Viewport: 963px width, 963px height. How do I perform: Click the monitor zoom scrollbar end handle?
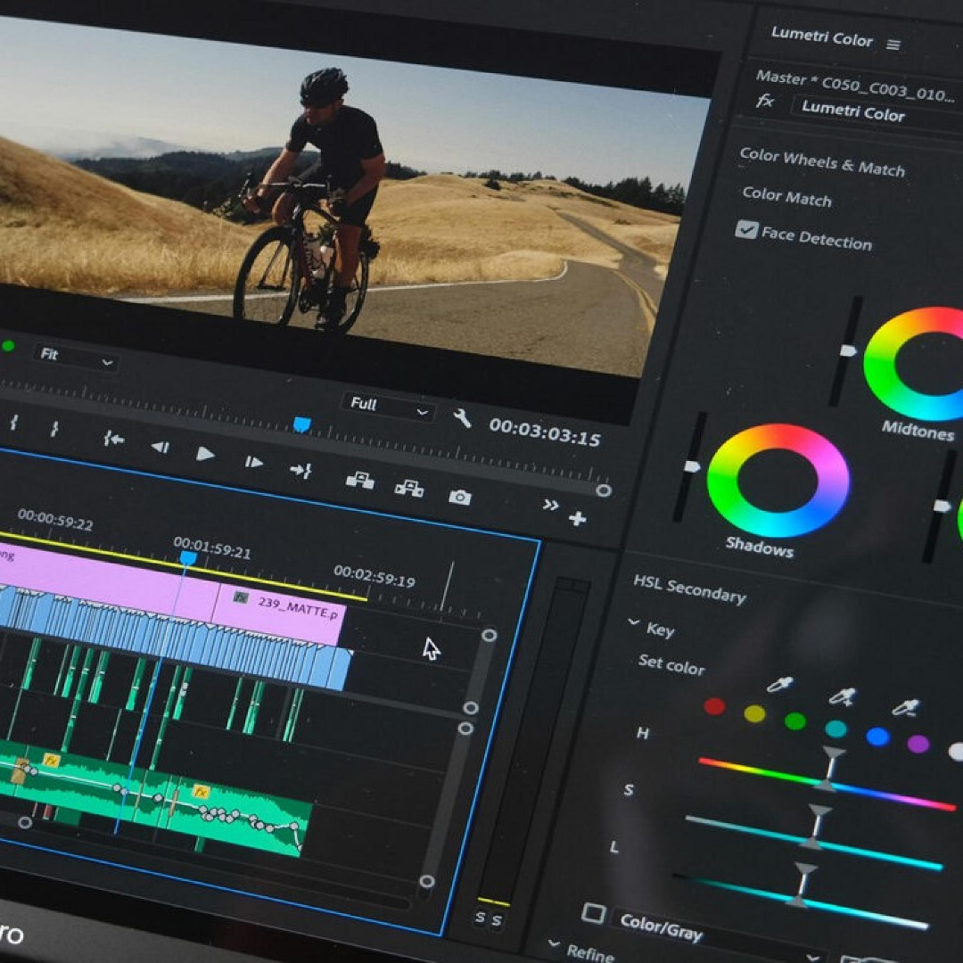[x=604, y=490]
